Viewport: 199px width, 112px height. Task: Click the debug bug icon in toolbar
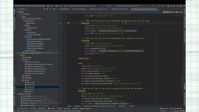click(x=153, y=6)
